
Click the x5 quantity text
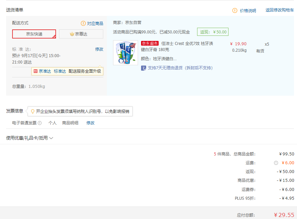[267, 44]
